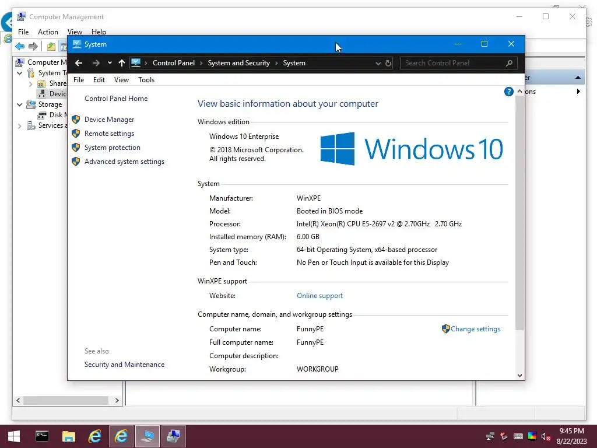This screenshot has width=597, height=448.
Task: Open first Internet Explorer taskbar icon
Action: tap(95, 436)
